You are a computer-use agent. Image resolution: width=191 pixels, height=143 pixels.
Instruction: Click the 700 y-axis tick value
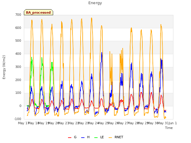click(x=18, y=15)
